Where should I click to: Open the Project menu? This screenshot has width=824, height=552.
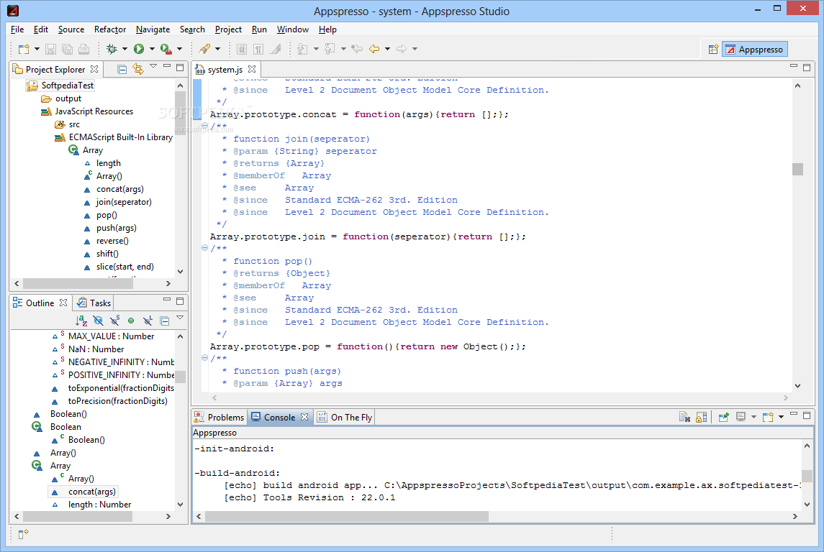click(x=228, y=29)
